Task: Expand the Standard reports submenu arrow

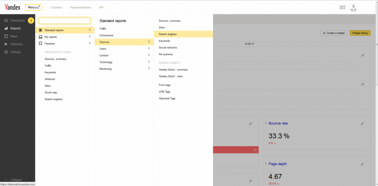Action: point(90,30)
